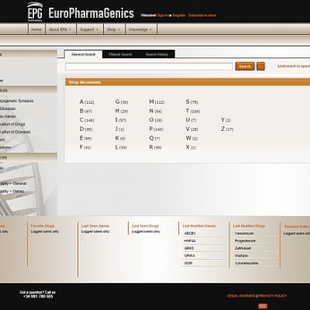The width and height of the screenshot is (310, 310).
Task: Click the Legal Warning footer link
Action: coord(241,296)
